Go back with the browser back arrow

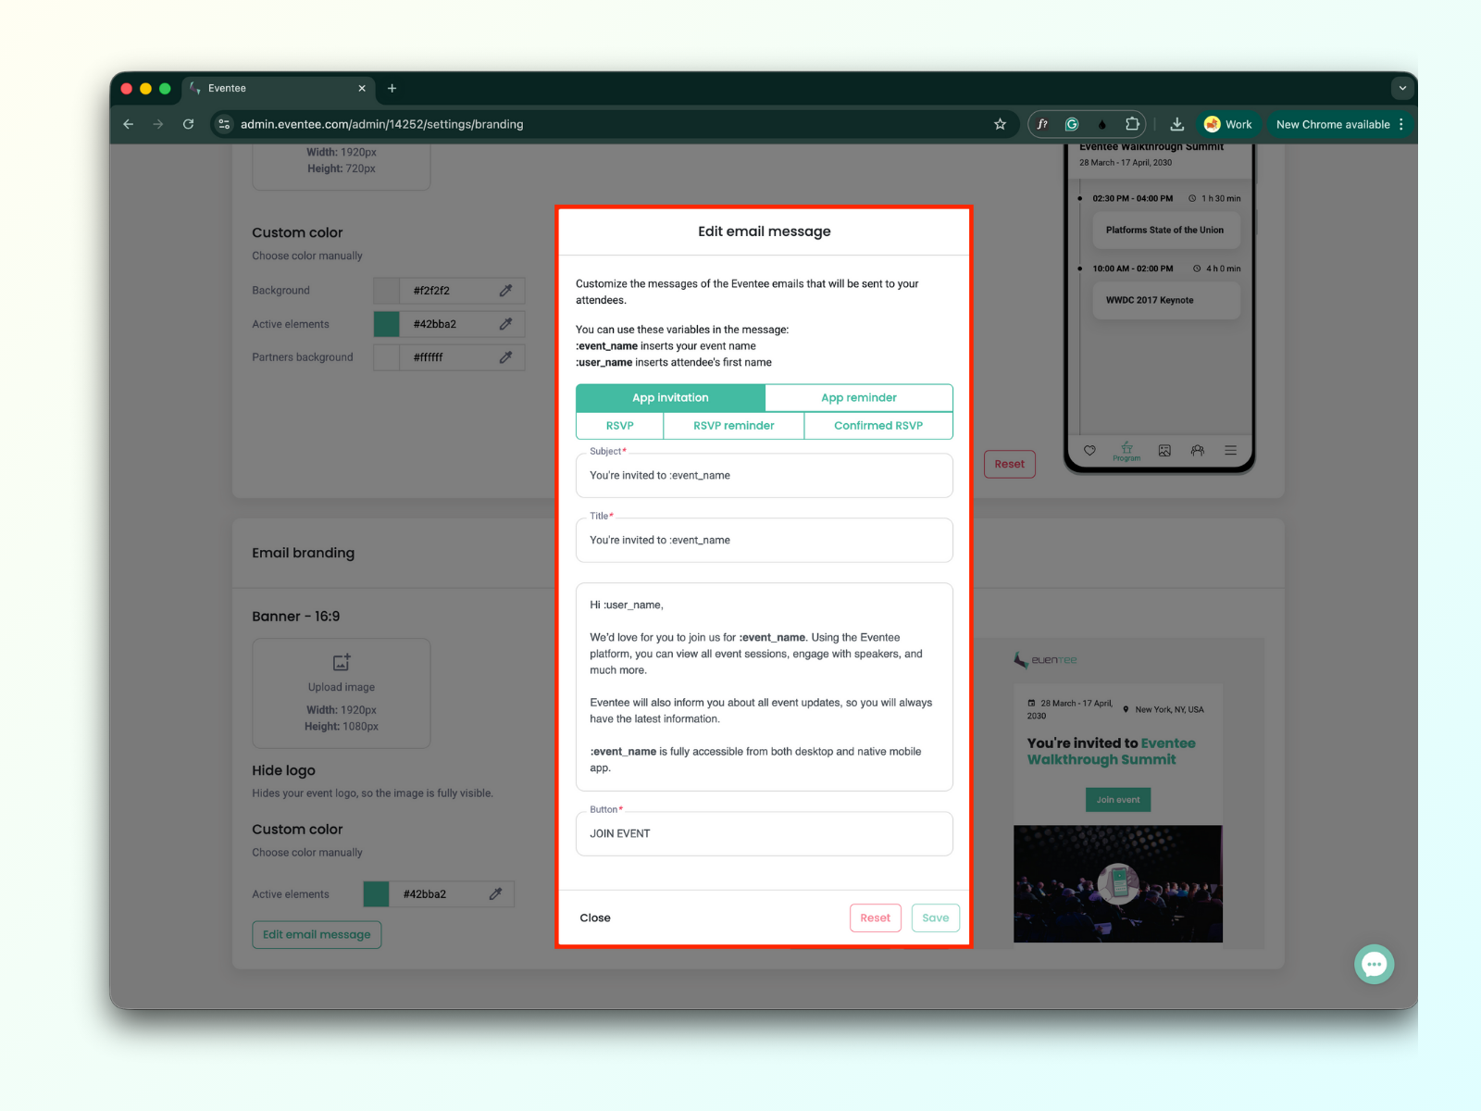click(129, 124)
